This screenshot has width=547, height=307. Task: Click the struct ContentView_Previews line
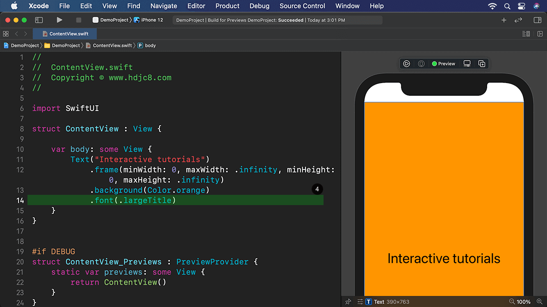pyautogui.click(x=145, y=262)
